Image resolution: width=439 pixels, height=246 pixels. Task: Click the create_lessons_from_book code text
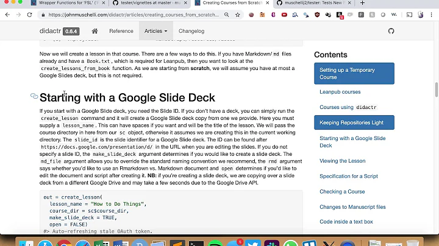[76, 68]
